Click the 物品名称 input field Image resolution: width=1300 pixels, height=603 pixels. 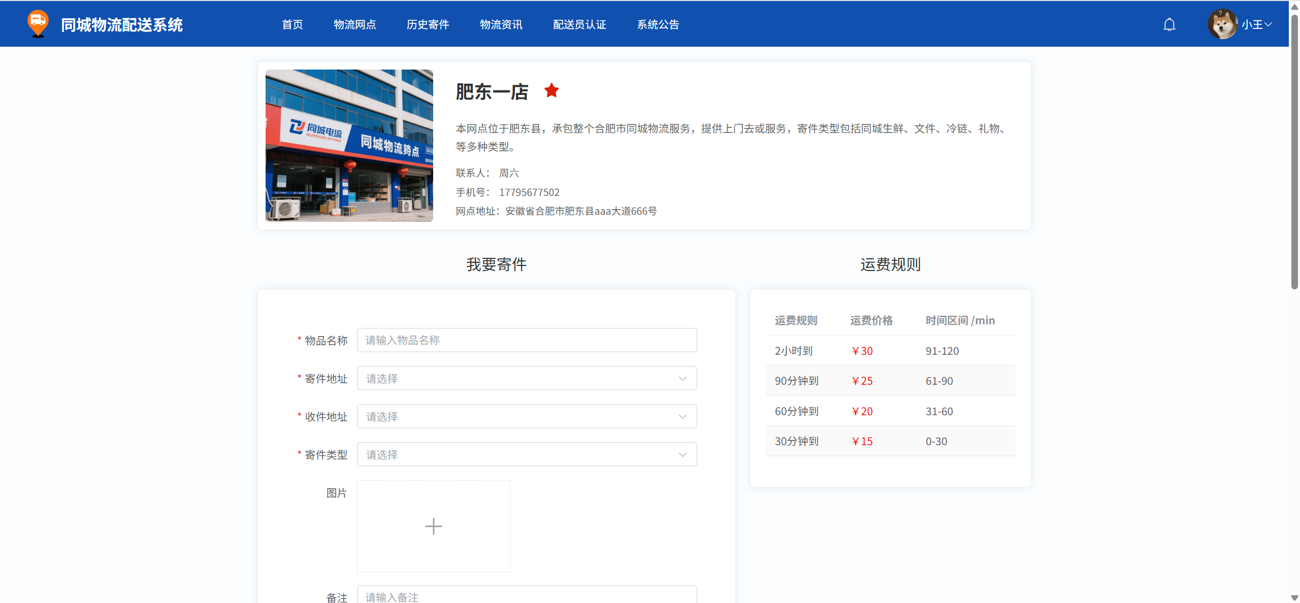click(527, 340)
